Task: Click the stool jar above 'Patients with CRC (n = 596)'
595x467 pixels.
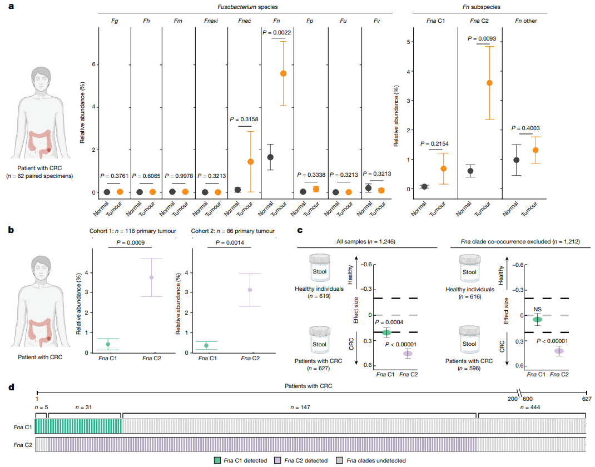Action: pyautogui.click(x=469, y=340)
